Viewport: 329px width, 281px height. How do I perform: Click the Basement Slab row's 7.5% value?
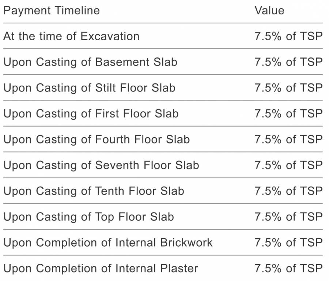point(288,62)
